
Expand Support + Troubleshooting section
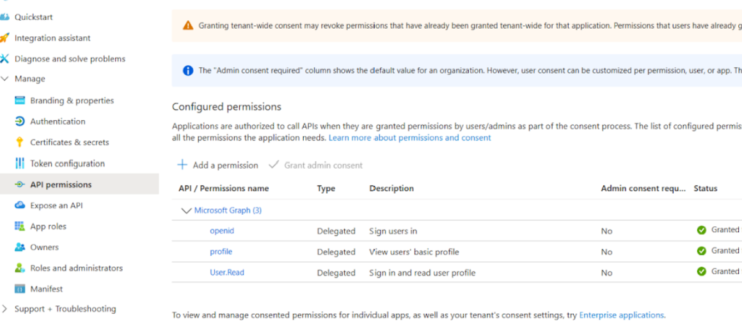click(x=5, y=309)
